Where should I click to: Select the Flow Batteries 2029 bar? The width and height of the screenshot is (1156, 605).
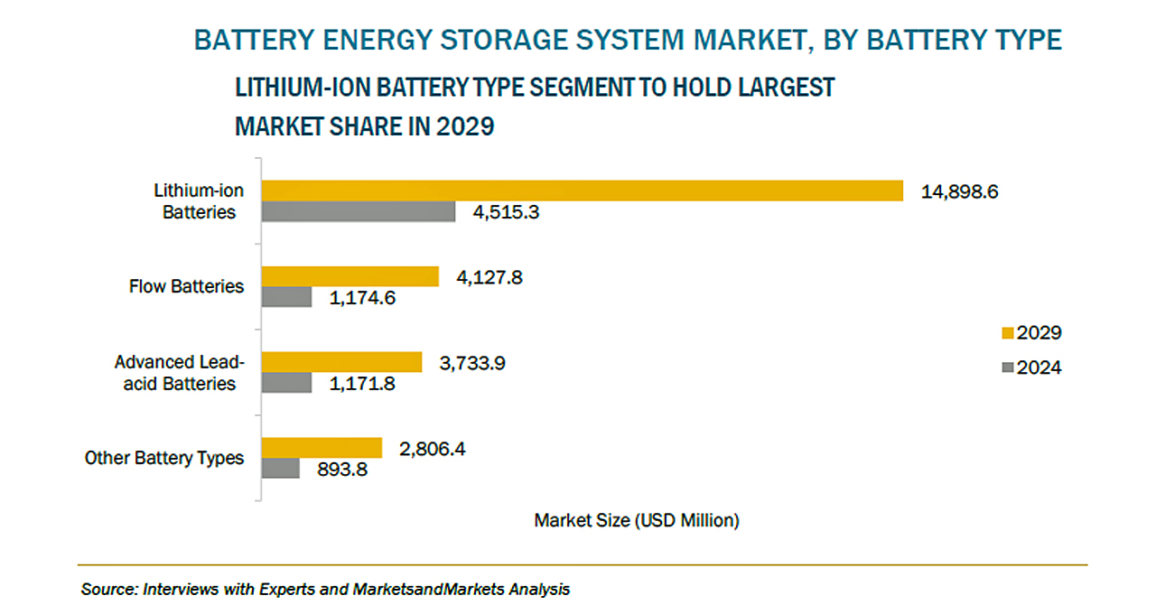coord(350,276)
